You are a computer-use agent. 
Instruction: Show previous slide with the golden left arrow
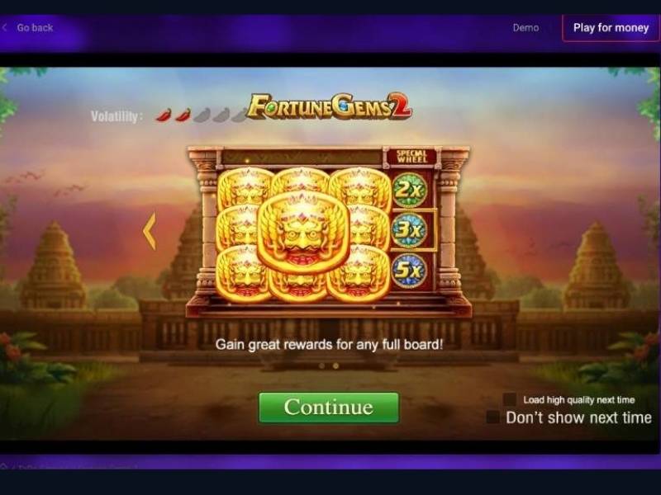click(150, 231)
